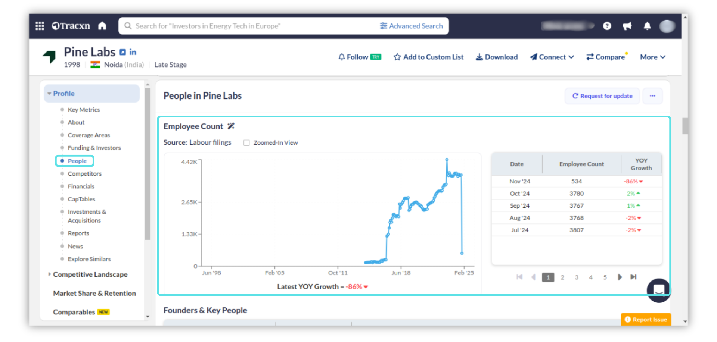
Task: Open notifications bell icon
Action: [x=647, y=26]
